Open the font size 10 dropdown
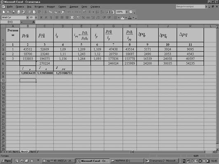 [x=36, y=17]
